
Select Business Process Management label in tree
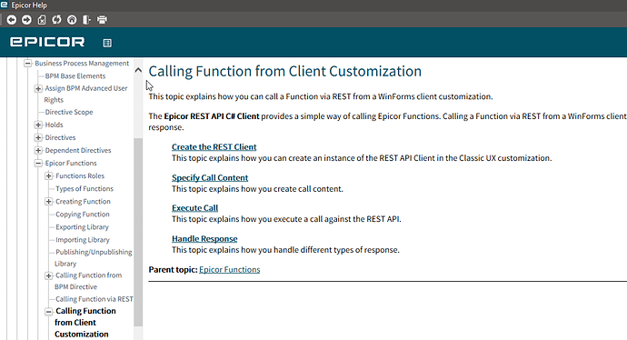click(82, 64)
